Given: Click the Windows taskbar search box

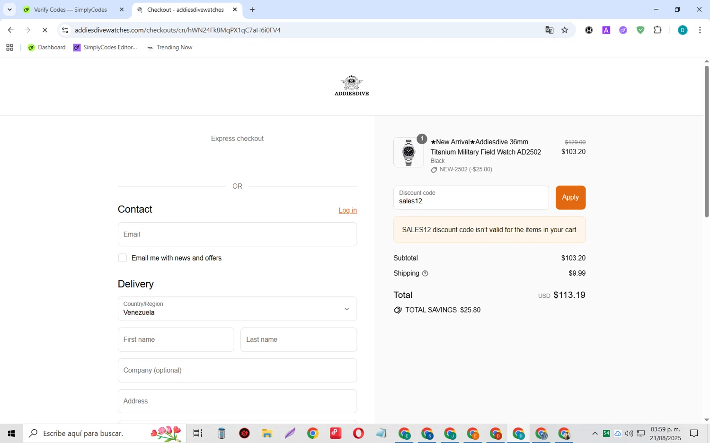Looking at the screenshot, I should click(105, 433).
